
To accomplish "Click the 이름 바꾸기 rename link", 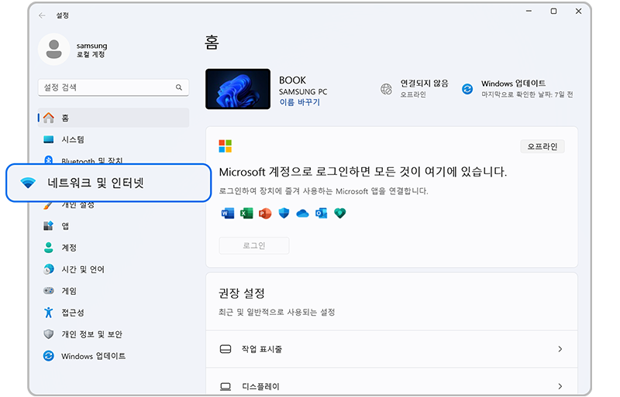I will (x=300, y=102).
